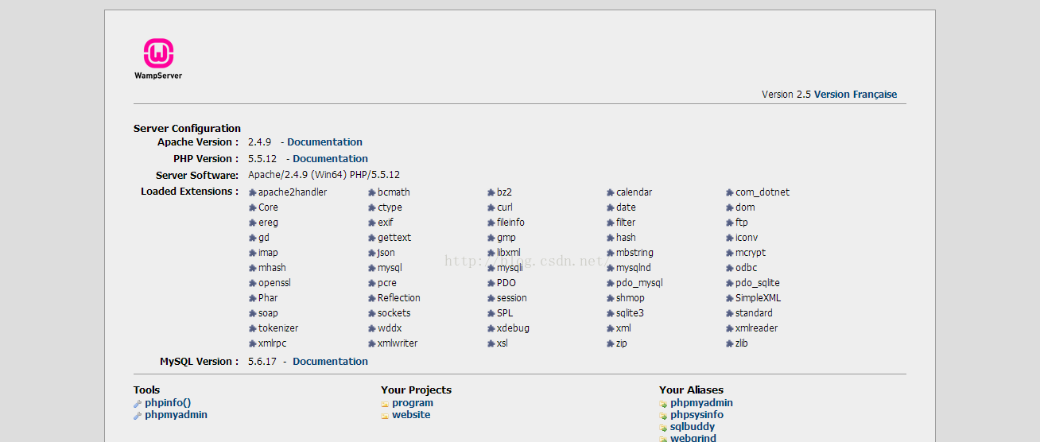
Task: Open the website project link
Action: pyautogui.click(x=411, y=415)
